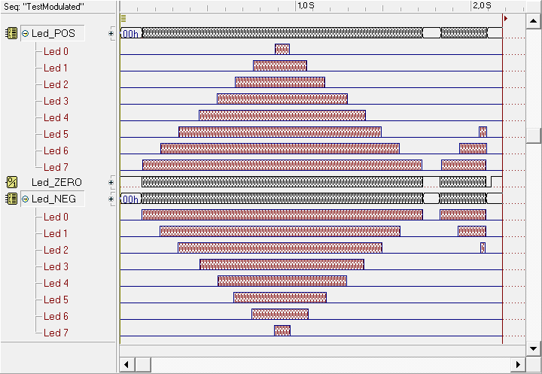Click the Led_POS Led 6 second pulse
Viewport: 542px width, 374px height.
click(473, 149)
